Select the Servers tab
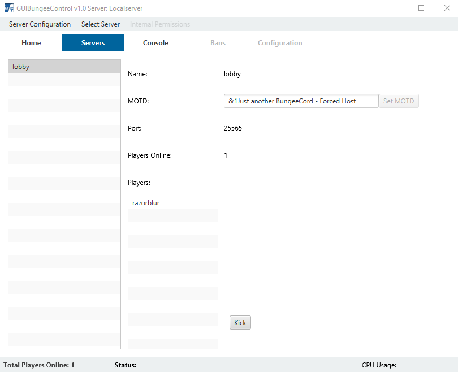 93,43
